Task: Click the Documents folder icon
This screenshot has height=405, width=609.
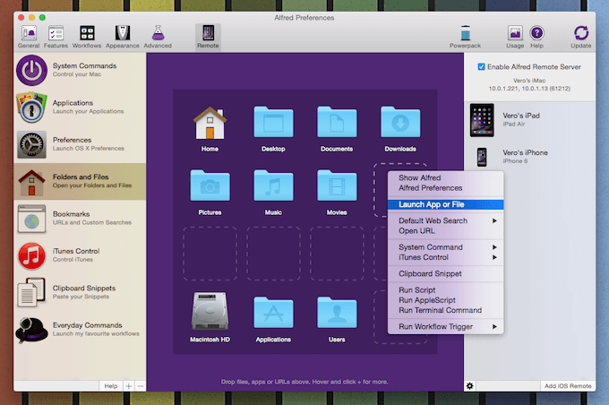Action: 337,122
